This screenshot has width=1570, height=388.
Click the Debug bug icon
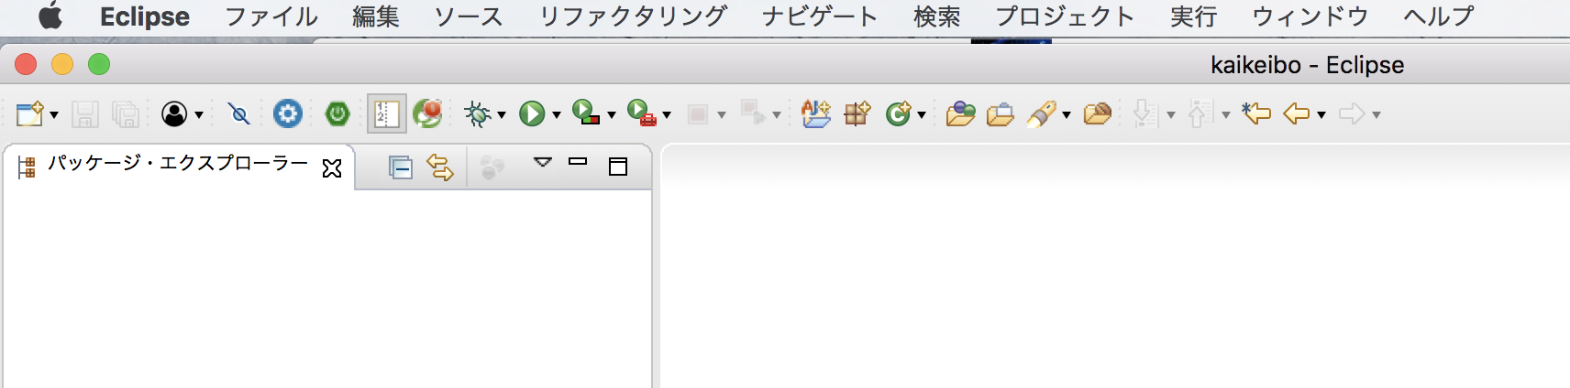click(477, 113)
